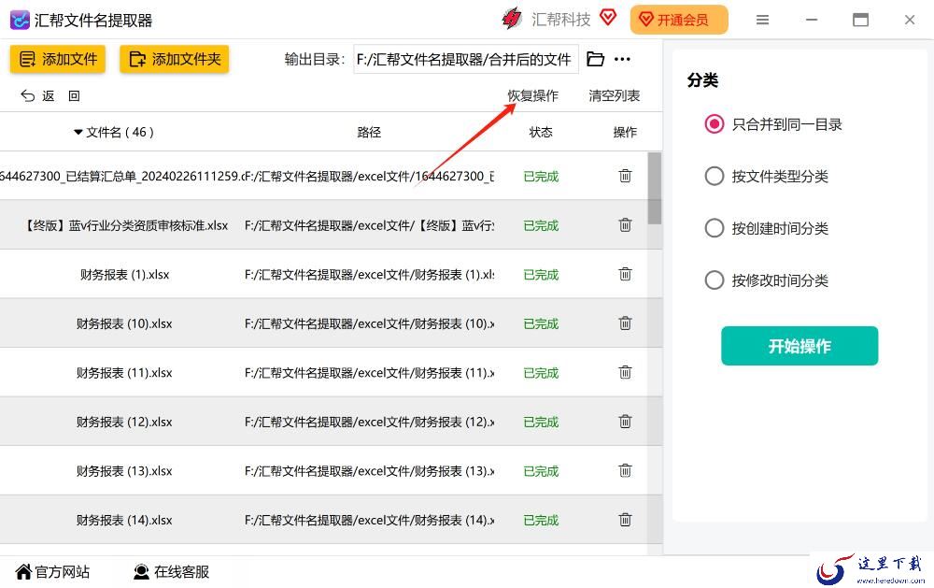Click the 输出目录 path input field
Screen dimensions: 934x588
tap(466, 59)
